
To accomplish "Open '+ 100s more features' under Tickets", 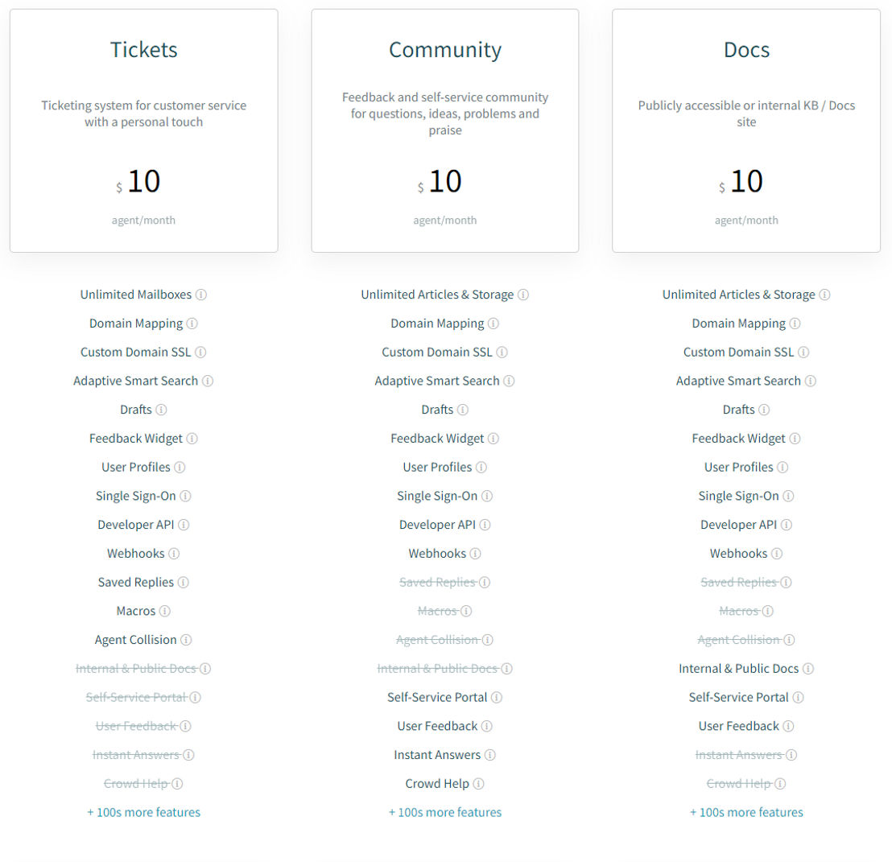I will 143,812.
